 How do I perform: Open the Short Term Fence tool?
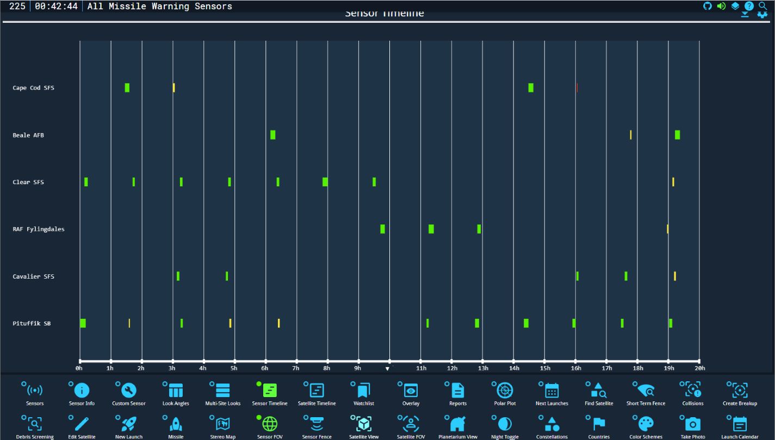(x=646, y=390)
